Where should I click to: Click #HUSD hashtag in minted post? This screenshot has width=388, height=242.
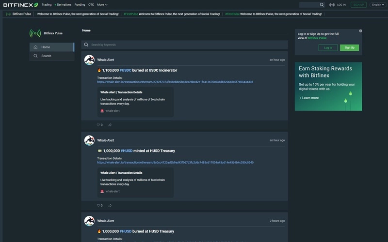tap(127, 151)
